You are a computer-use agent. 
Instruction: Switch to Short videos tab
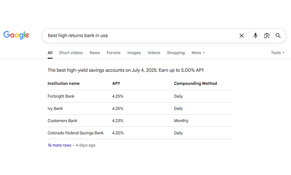click(x=71, y=52)
